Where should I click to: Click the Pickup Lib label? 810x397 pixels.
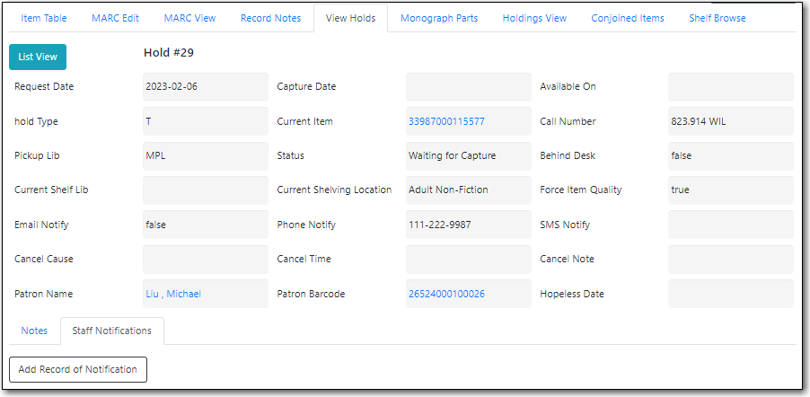[37, 156]
